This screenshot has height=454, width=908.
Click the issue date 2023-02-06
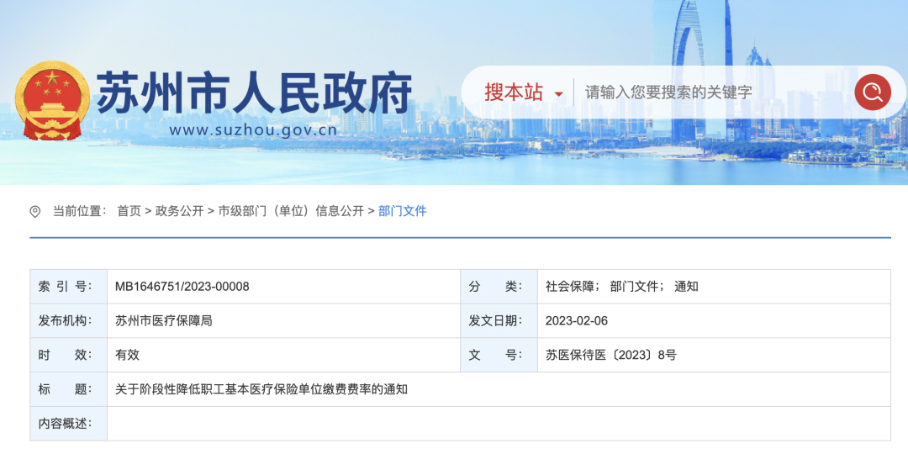pyautogui.click(x=577, y=321)
